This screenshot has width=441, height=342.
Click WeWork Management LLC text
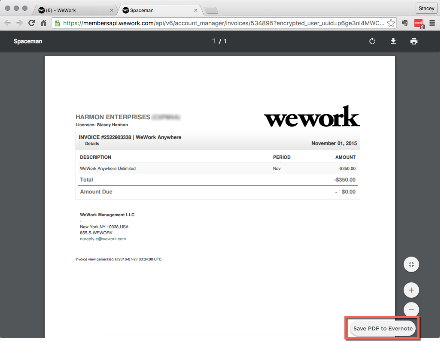107,215
